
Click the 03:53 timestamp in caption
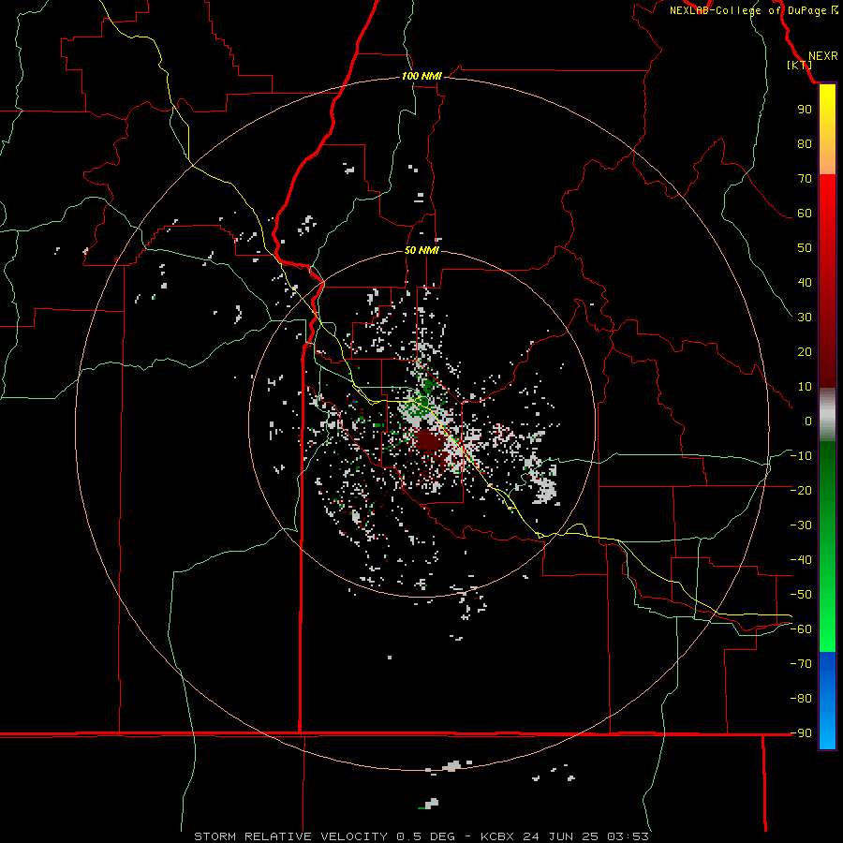pos(628,836)
